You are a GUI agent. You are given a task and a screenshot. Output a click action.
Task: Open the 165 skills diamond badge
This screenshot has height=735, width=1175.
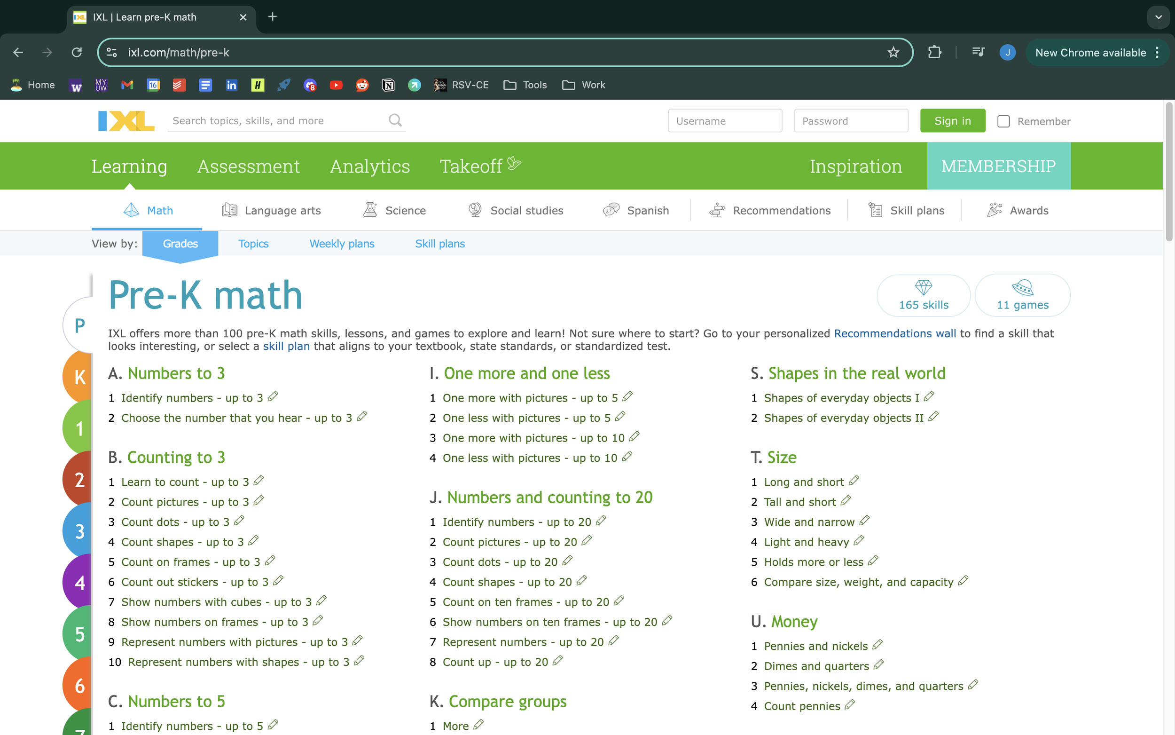tap(923, 295)
